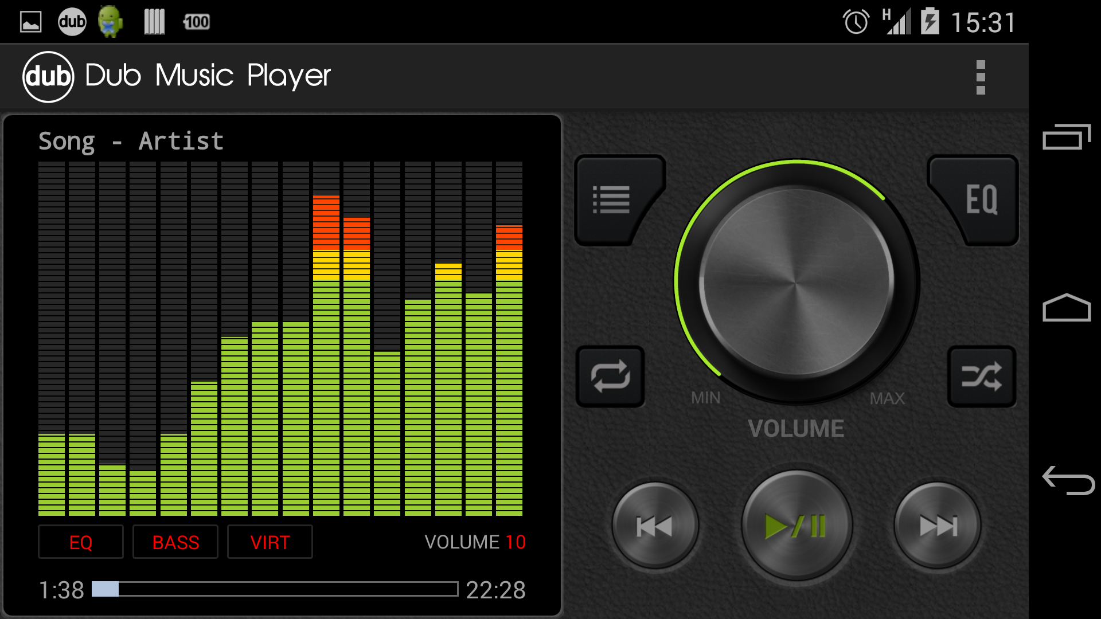Toggle the VIRT virtualizer effect
Viewport: 1101px width, 619px height.
tap(270, 542)
